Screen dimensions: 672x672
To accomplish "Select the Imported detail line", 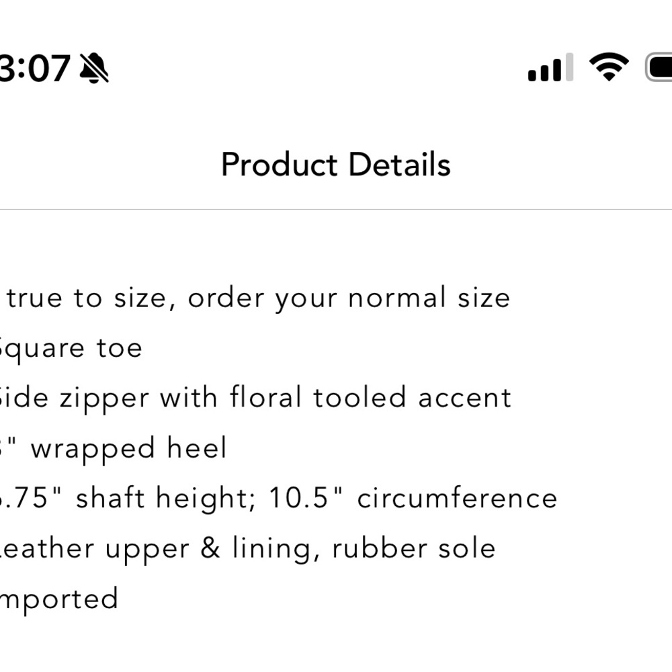I will coord(59,599).
